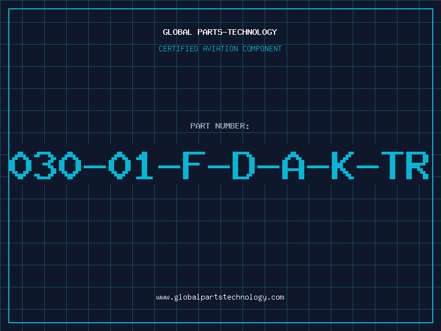Click the word PART above the part number
This screenshot has height=331, width=441.
[200, 126]
